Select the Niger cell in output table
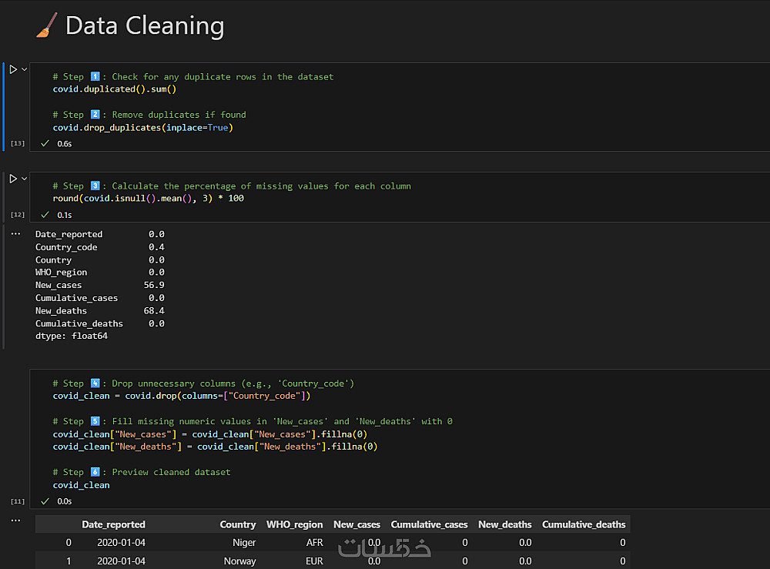The width and height of the screenshot is (770, 569). pos(244,543)
